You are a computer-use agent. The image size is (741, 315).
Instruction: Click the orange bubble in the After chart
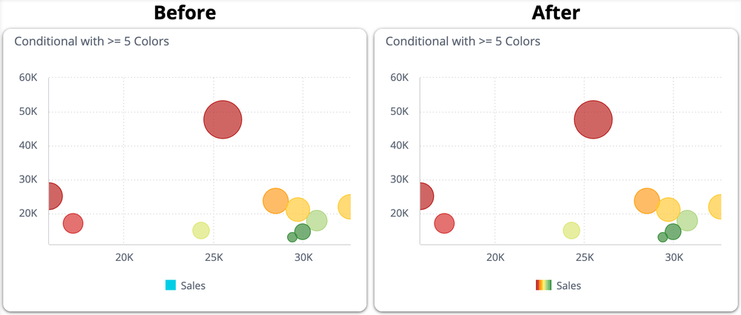pos(645,200)
